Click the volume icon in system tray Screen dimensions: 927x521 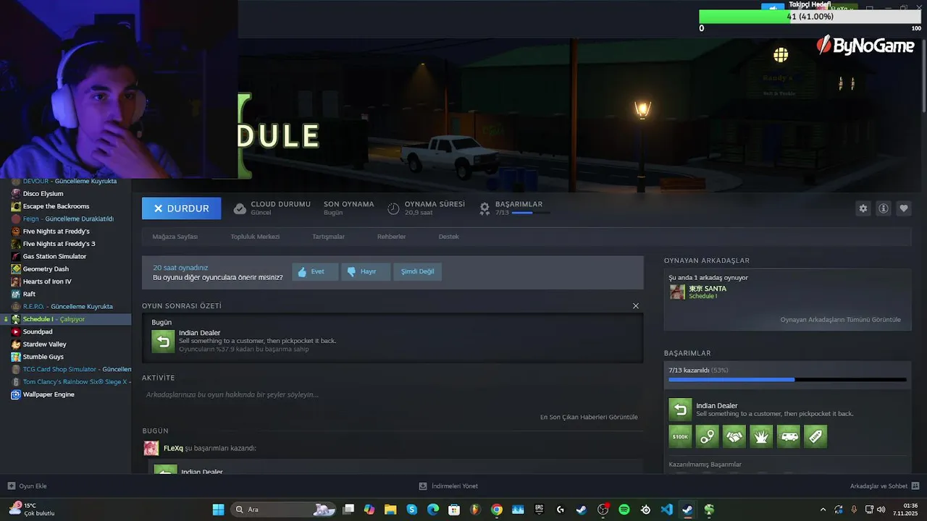881,509
